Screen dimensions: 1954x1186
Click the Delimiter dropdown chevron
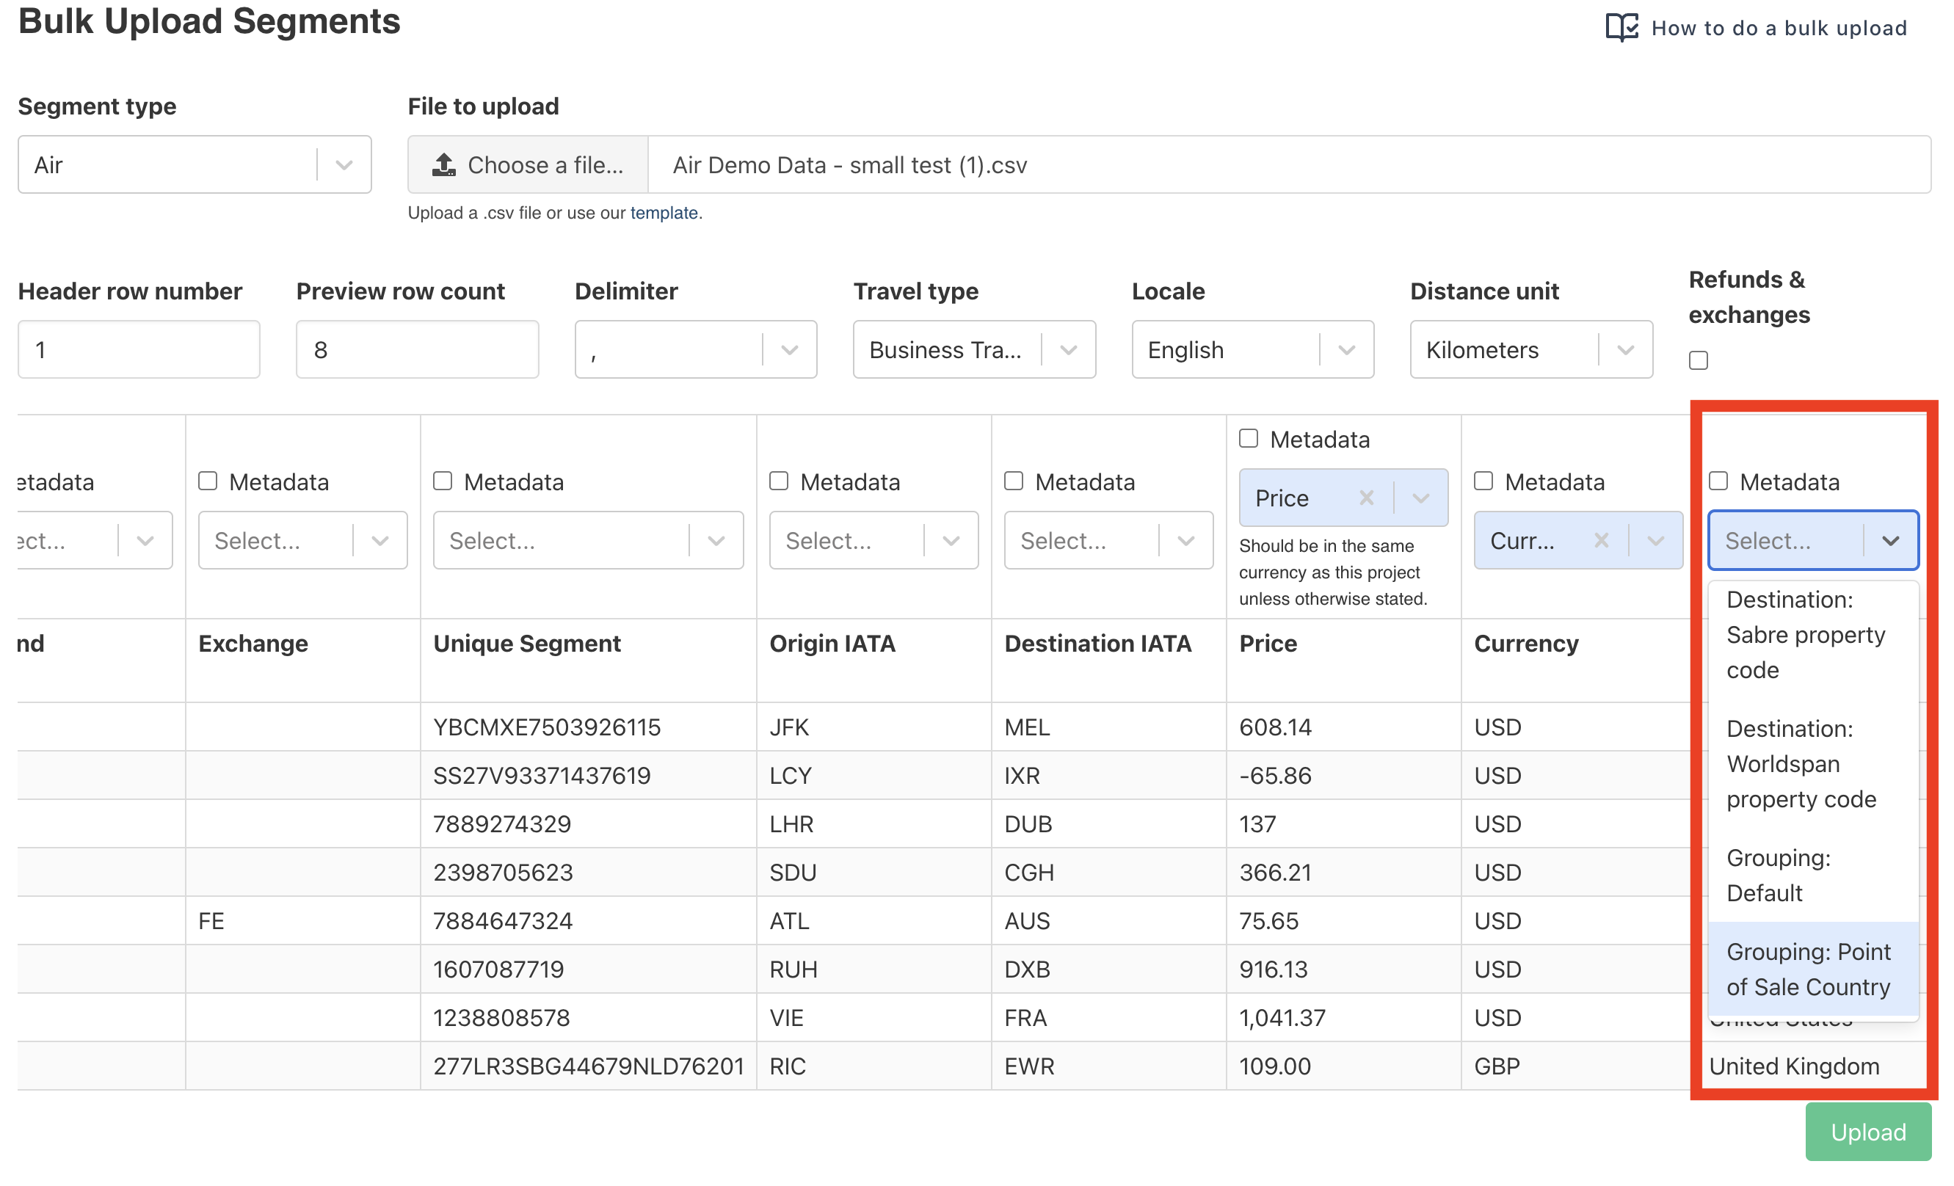[789, 349]
